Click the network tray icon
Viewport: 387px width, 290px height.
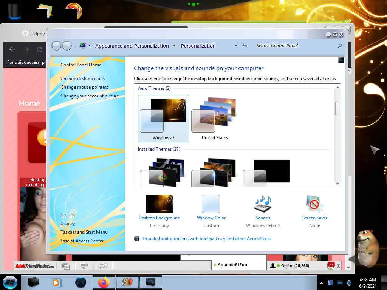pyautogui.click(x=340, y=282)
